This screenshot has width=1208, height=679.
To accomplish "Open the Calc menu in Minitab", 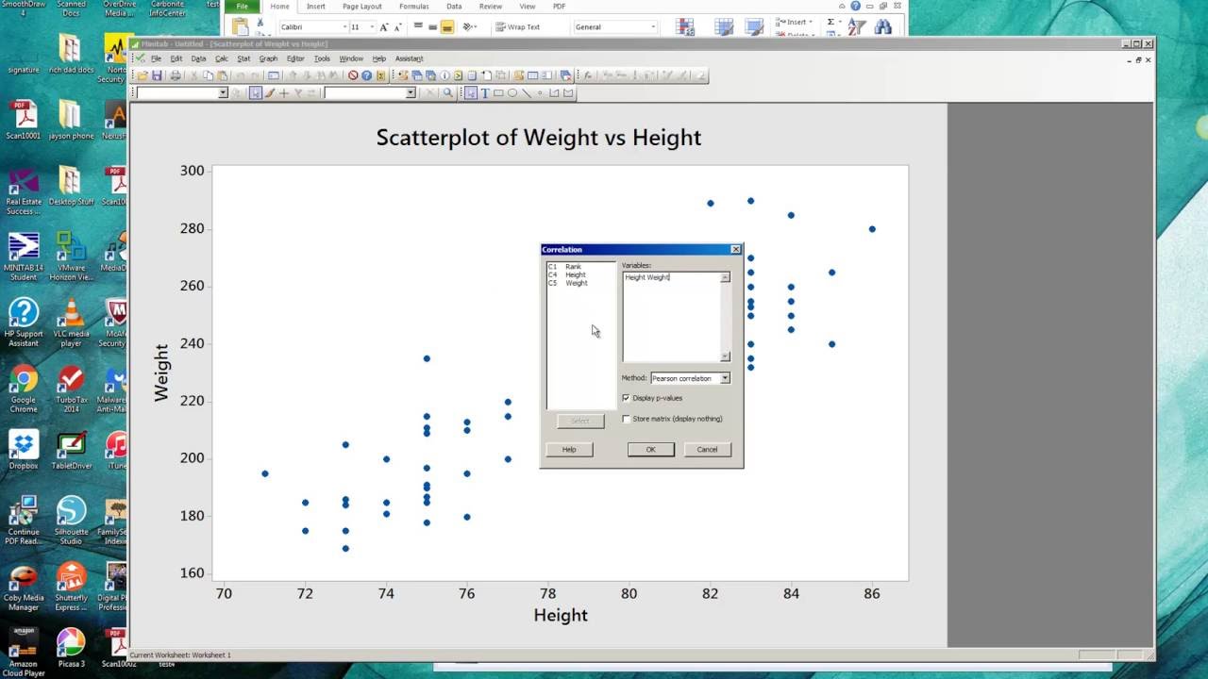I will click(x=221, y=58).
